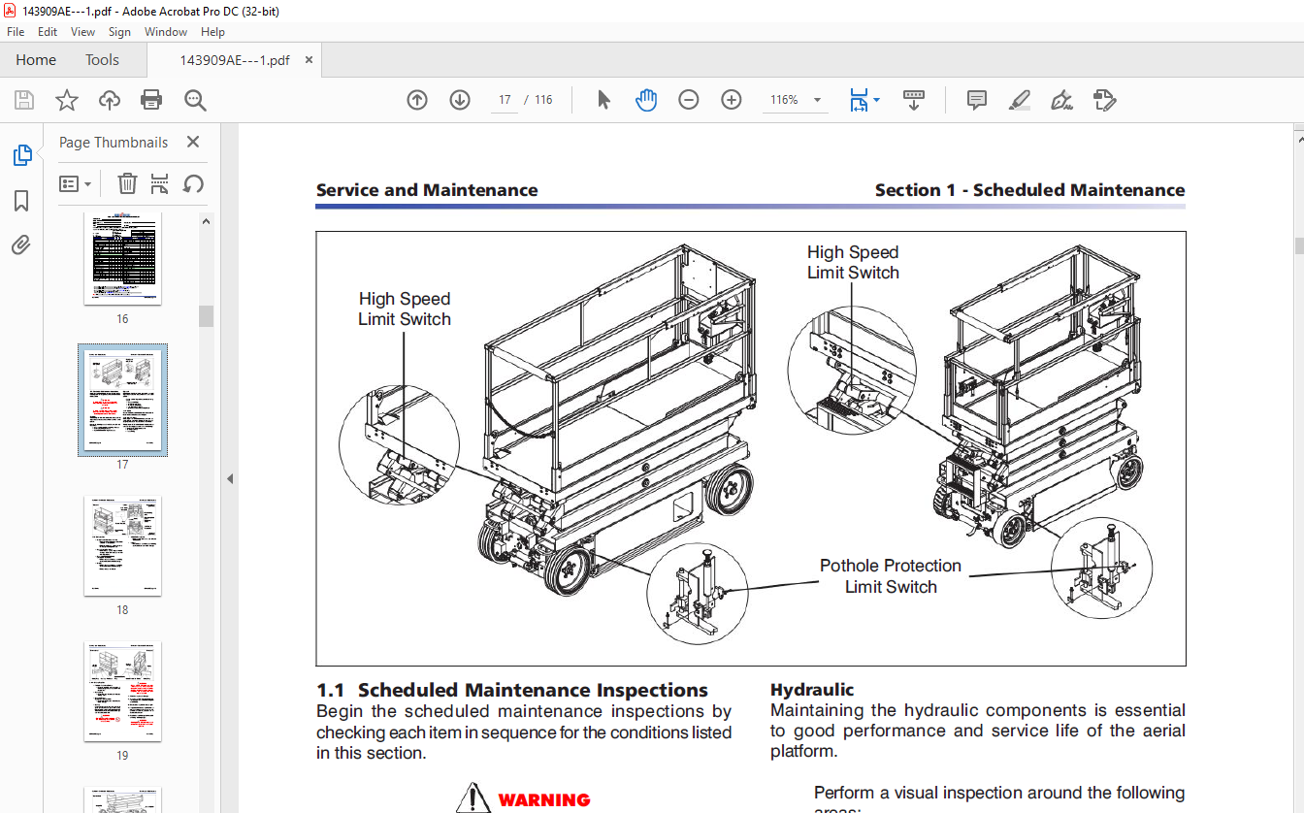Click the 'Hydraulic' subheading text
Screen dimensions: 1304x813
click(812, 690)
